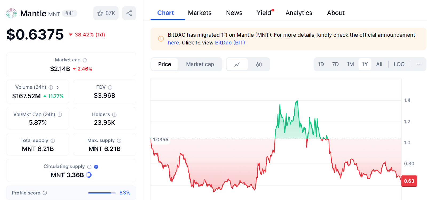Screen dimensions: 427x200
Task: Set chart range to 1M
Action: 350,64
